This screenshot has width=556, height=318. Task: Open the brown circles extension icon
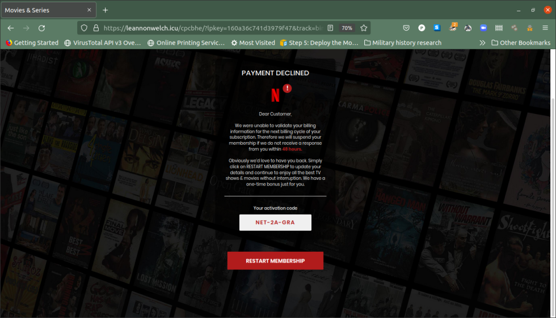(514, 28)
